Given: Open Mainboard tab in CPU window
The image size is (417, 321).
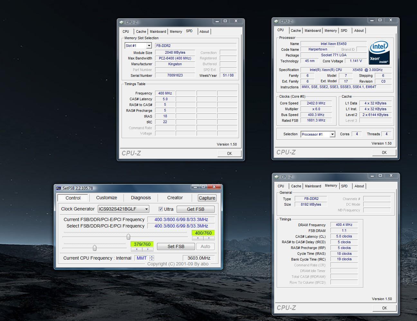Looking at the screenshot, I should (x=313, y=31).
